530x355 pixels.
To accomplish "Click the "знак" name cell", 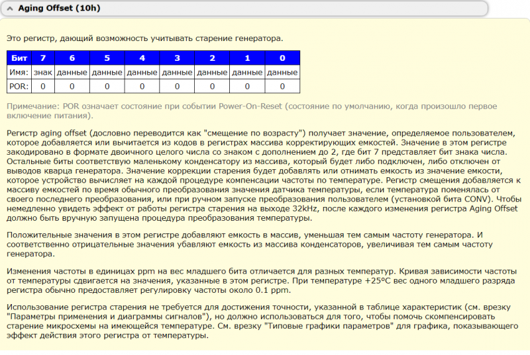I will click(x=43, y=72).
